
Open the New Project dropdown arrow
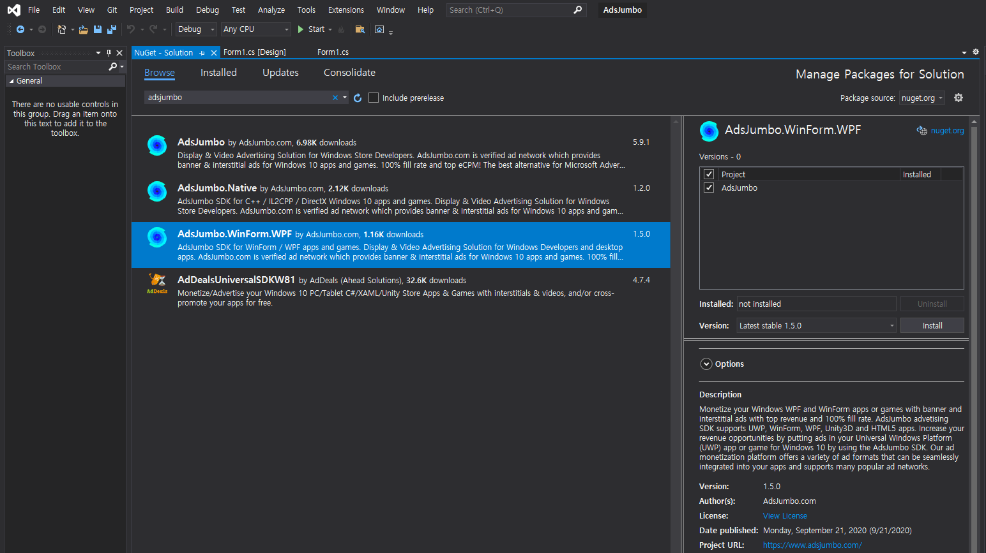pos(72,29)
